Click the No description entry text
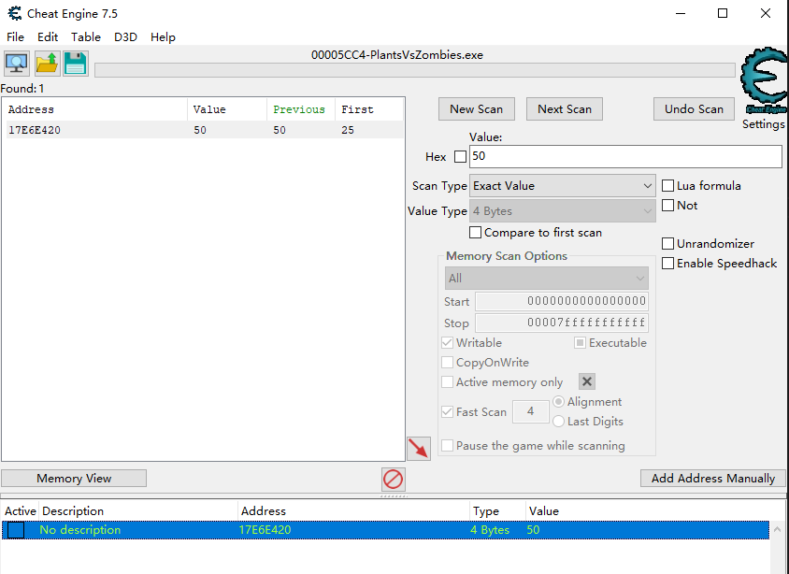 80,530
